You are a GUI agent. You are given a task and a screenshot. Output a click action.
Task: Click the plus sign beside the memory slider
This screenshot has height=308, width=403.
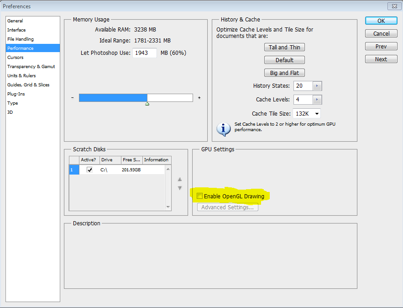(199, 97)
